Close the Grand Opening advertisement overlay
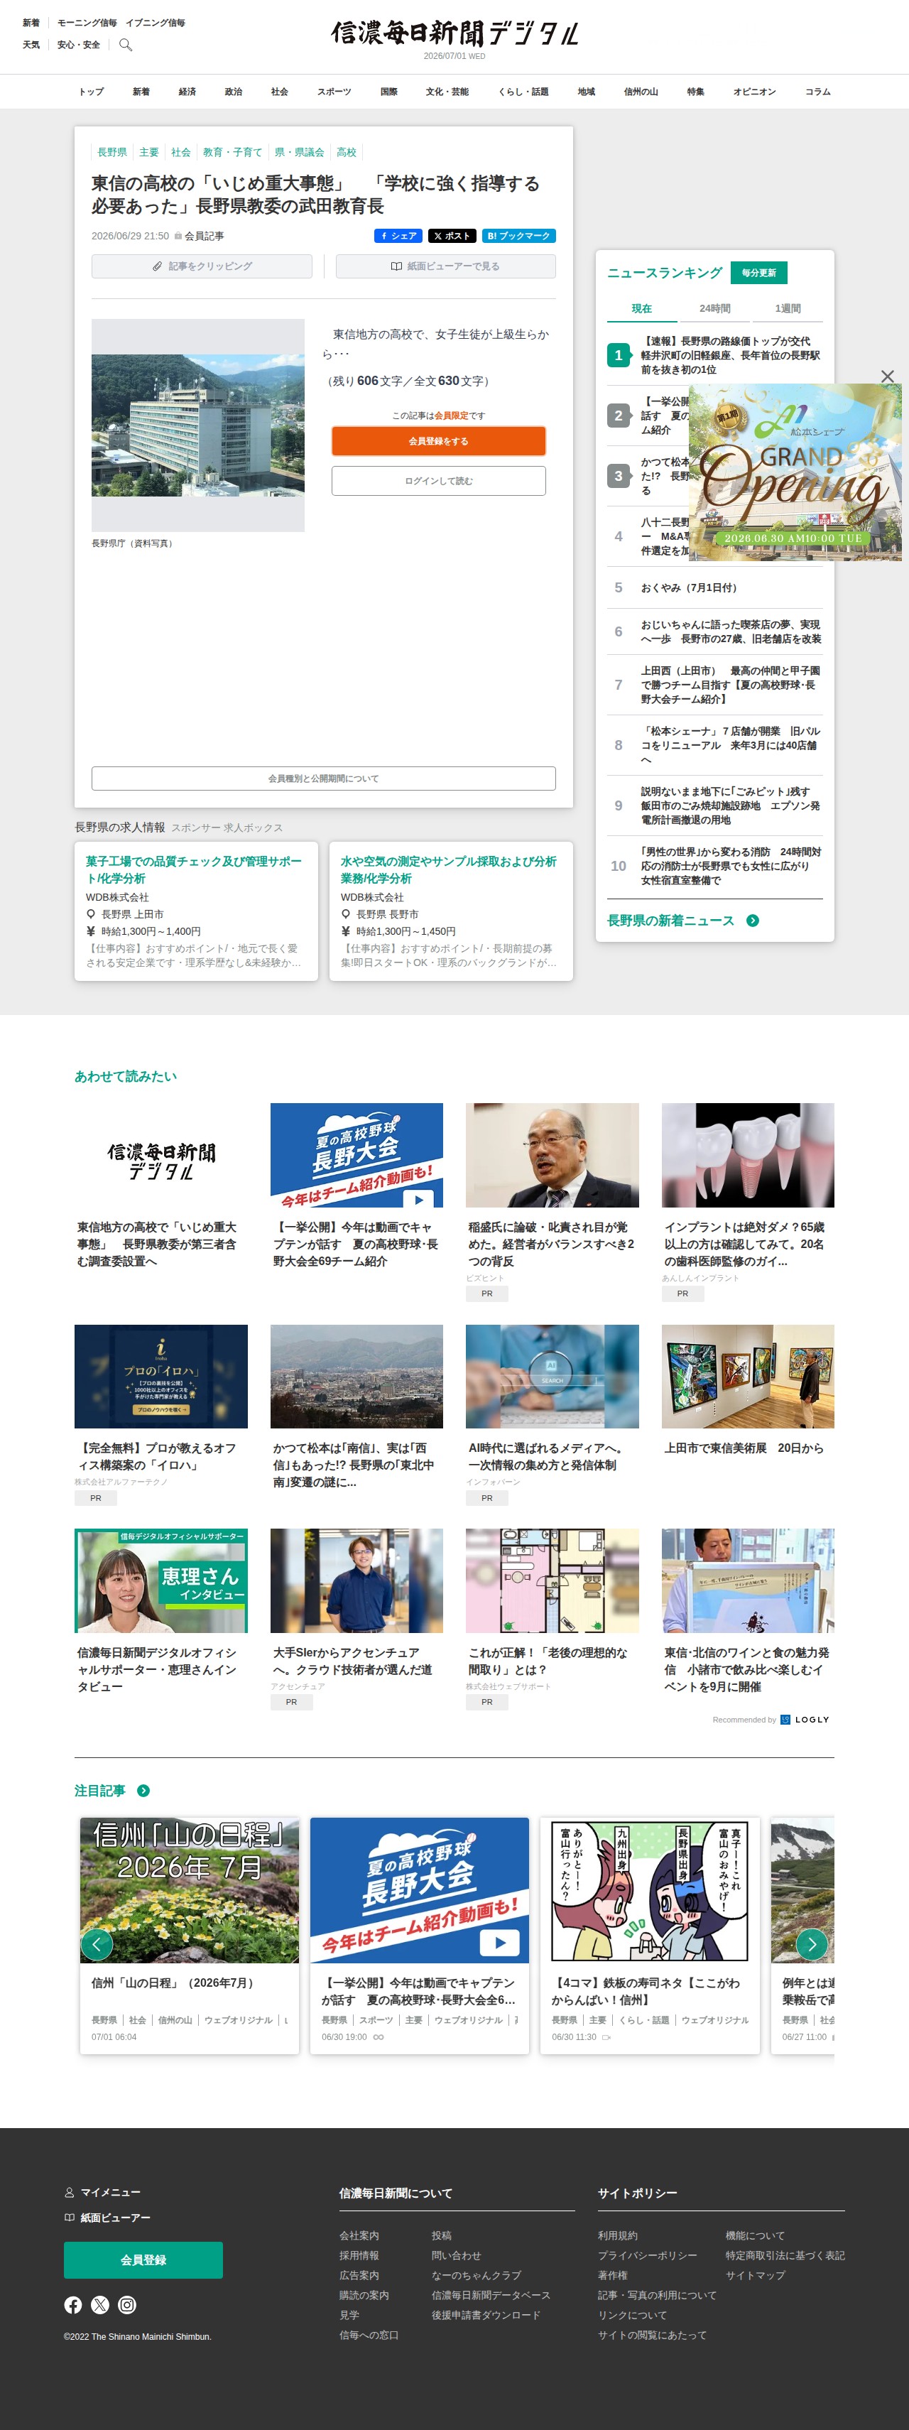 [887, 376]
